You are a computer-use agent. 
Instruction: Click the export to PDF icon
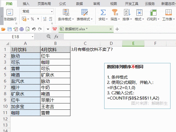(x=15, y=29)
